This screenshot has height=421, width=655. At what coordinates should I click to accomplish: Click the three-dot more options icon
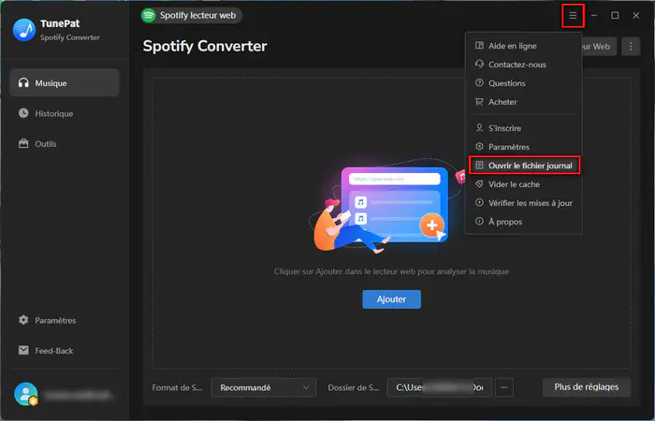pyautogui.click(x=631, y=47)
